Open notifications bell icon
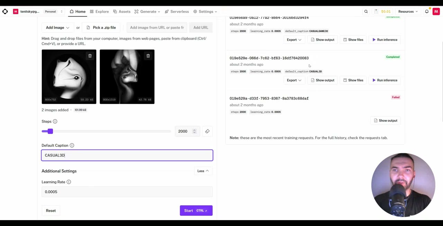This screenshot has height=226, width=443. point(427,11)
